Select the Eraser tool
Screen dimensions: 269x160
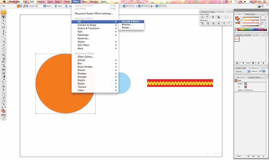click(3, 97)
